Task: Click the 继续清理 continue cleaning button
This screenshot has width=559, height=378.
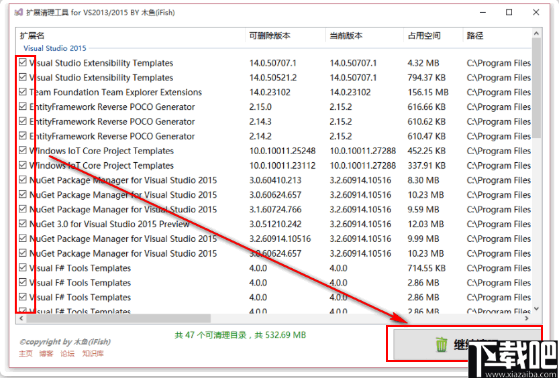Action: pyautogui.click(x=467, y=344)
